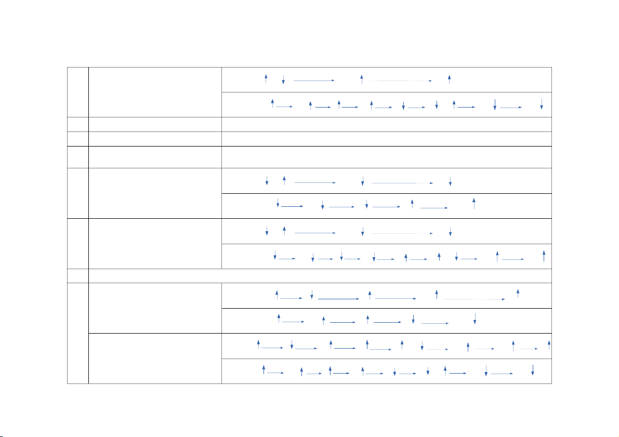The height and width of the screenshot is (437, 619).
Task: Click the long dark right arrow in the top row
Action: (314, 81)
